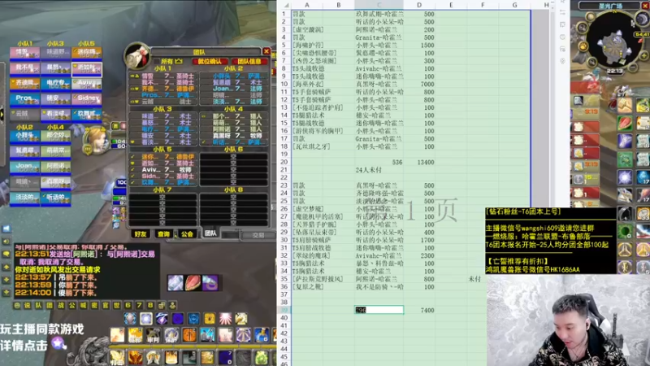This screenshot has height=366, width=650.
Task: Select the 密 whisper channel button
Action: (94, 306)
